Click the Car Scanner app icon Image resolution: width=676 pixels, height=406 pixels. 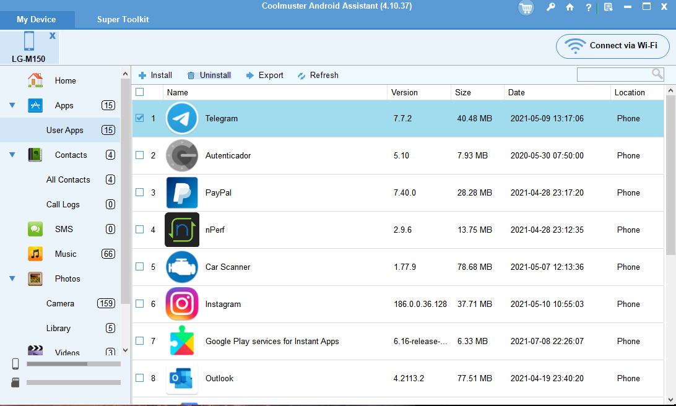[182, 267]
